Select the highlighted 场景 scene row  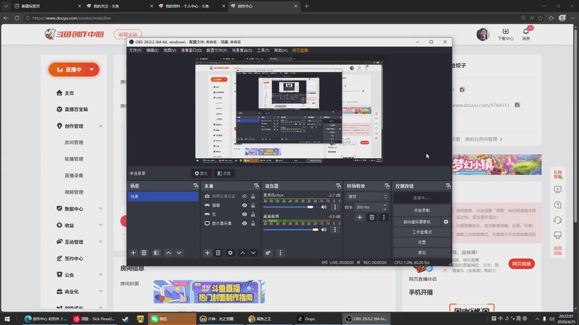point(163,196)
